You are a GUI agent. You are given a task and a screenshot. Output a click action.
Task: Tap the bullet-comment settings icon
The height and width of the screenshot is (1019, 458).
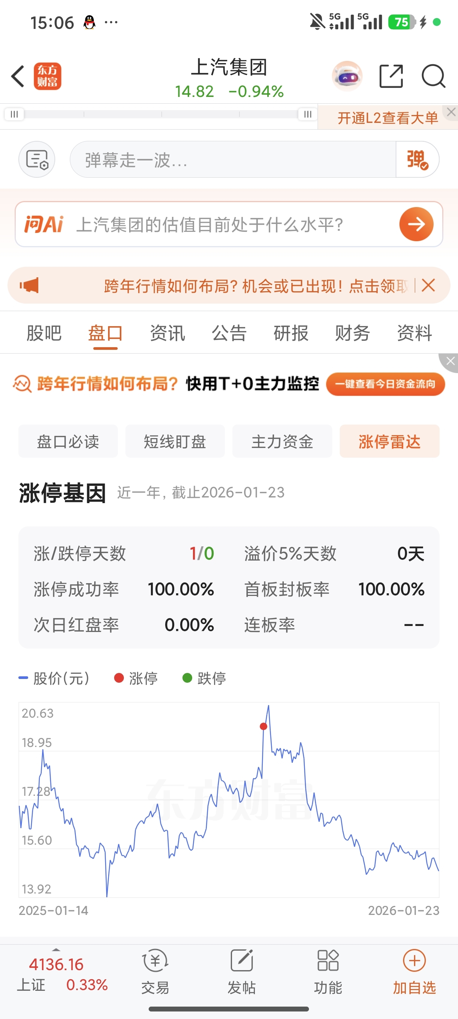tap(37, 159)
